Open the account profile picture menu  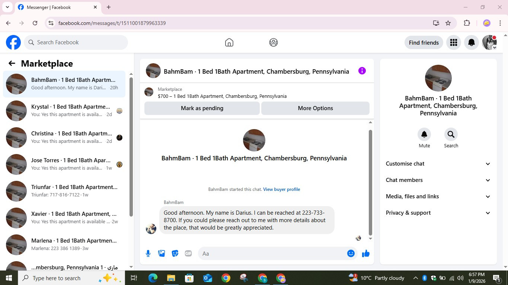[489, 42]
